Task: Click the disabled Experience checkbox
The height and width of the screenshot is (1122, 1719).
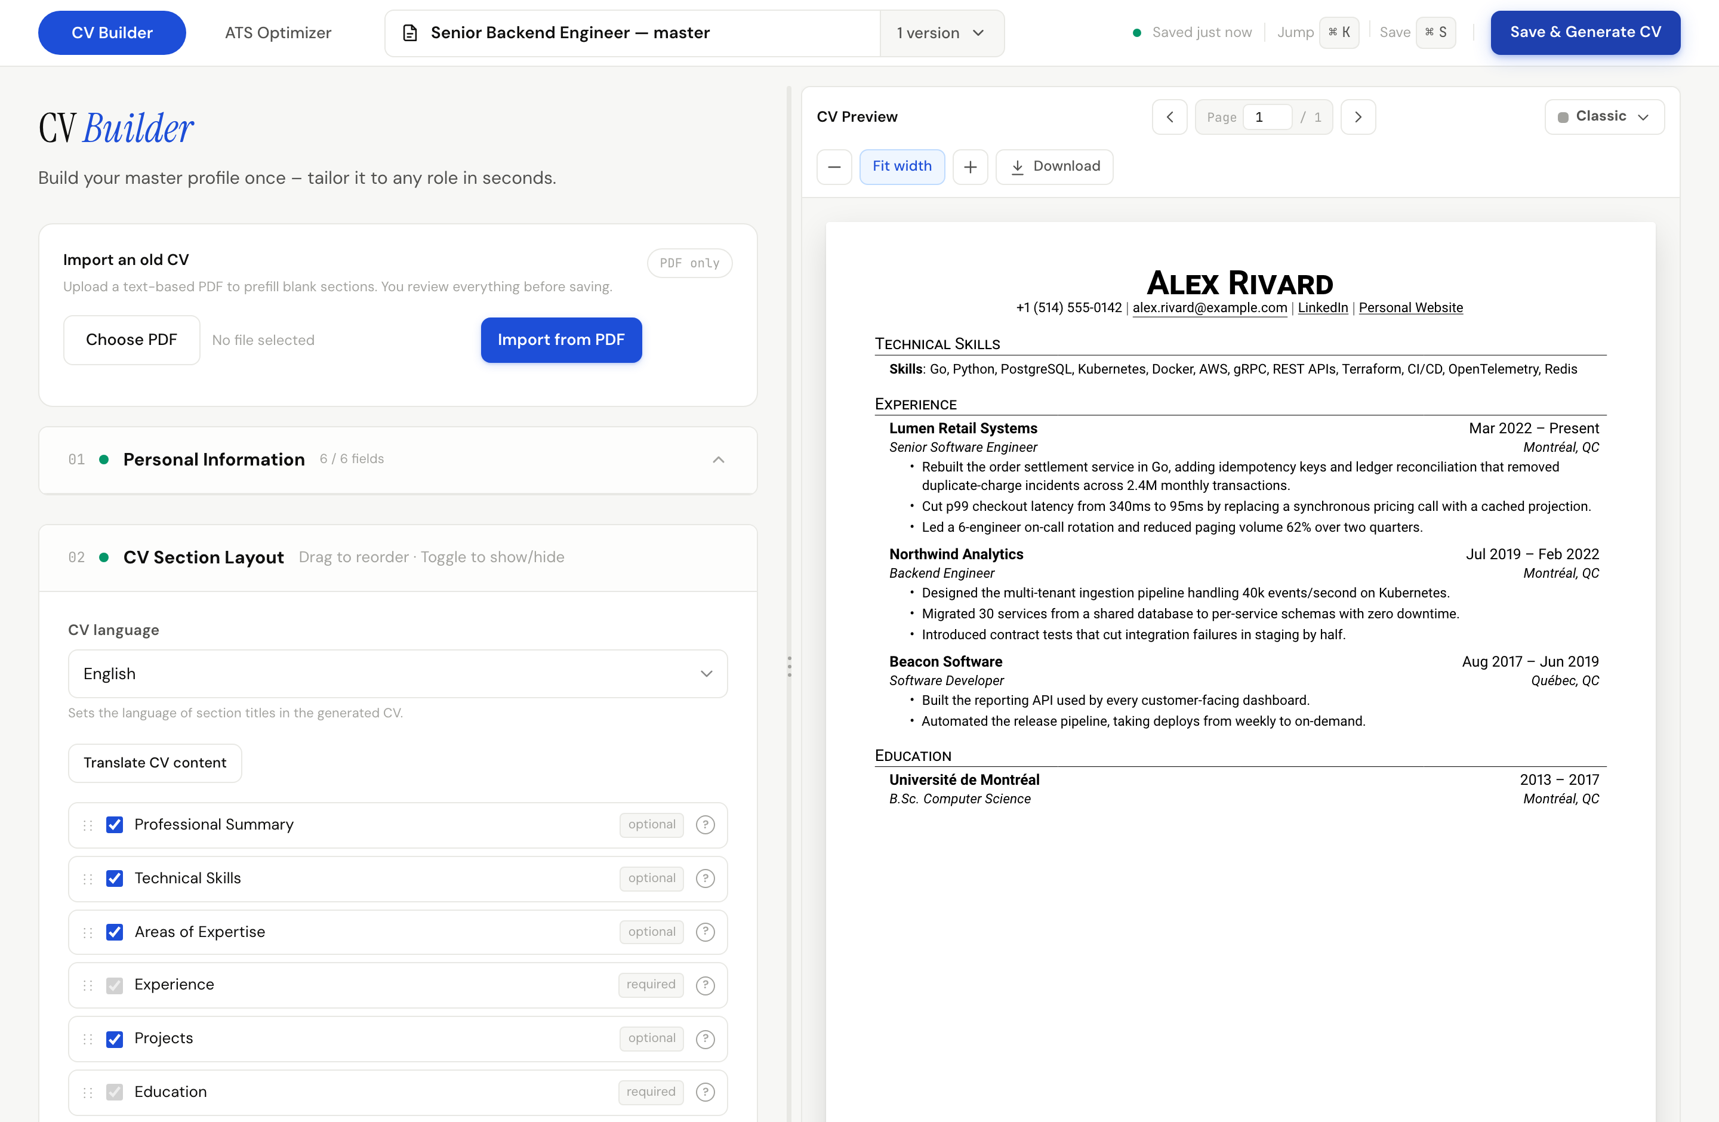Action: pos(114,985)
